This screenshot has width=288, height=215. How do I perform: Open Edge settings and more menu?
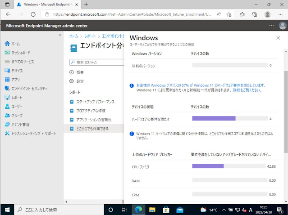tap(280, 14)
